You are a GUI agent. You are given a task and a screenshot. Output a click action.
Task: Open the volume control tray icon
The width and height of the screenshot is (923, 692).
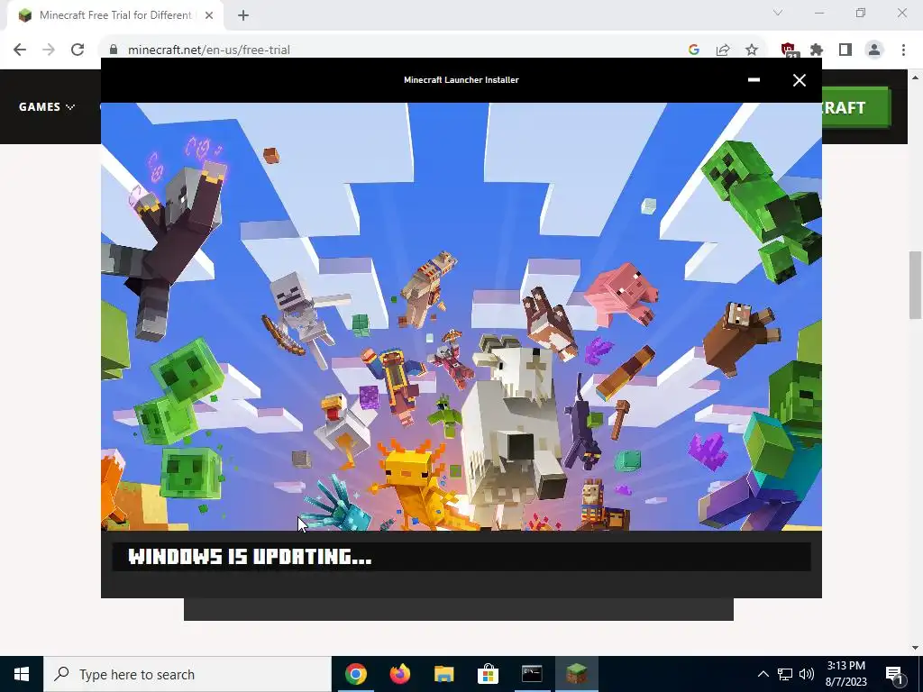(807, 674)
